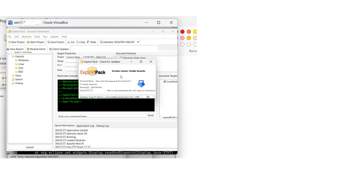Click the Path input field
The image size is (339, 176).
[72, 70]
